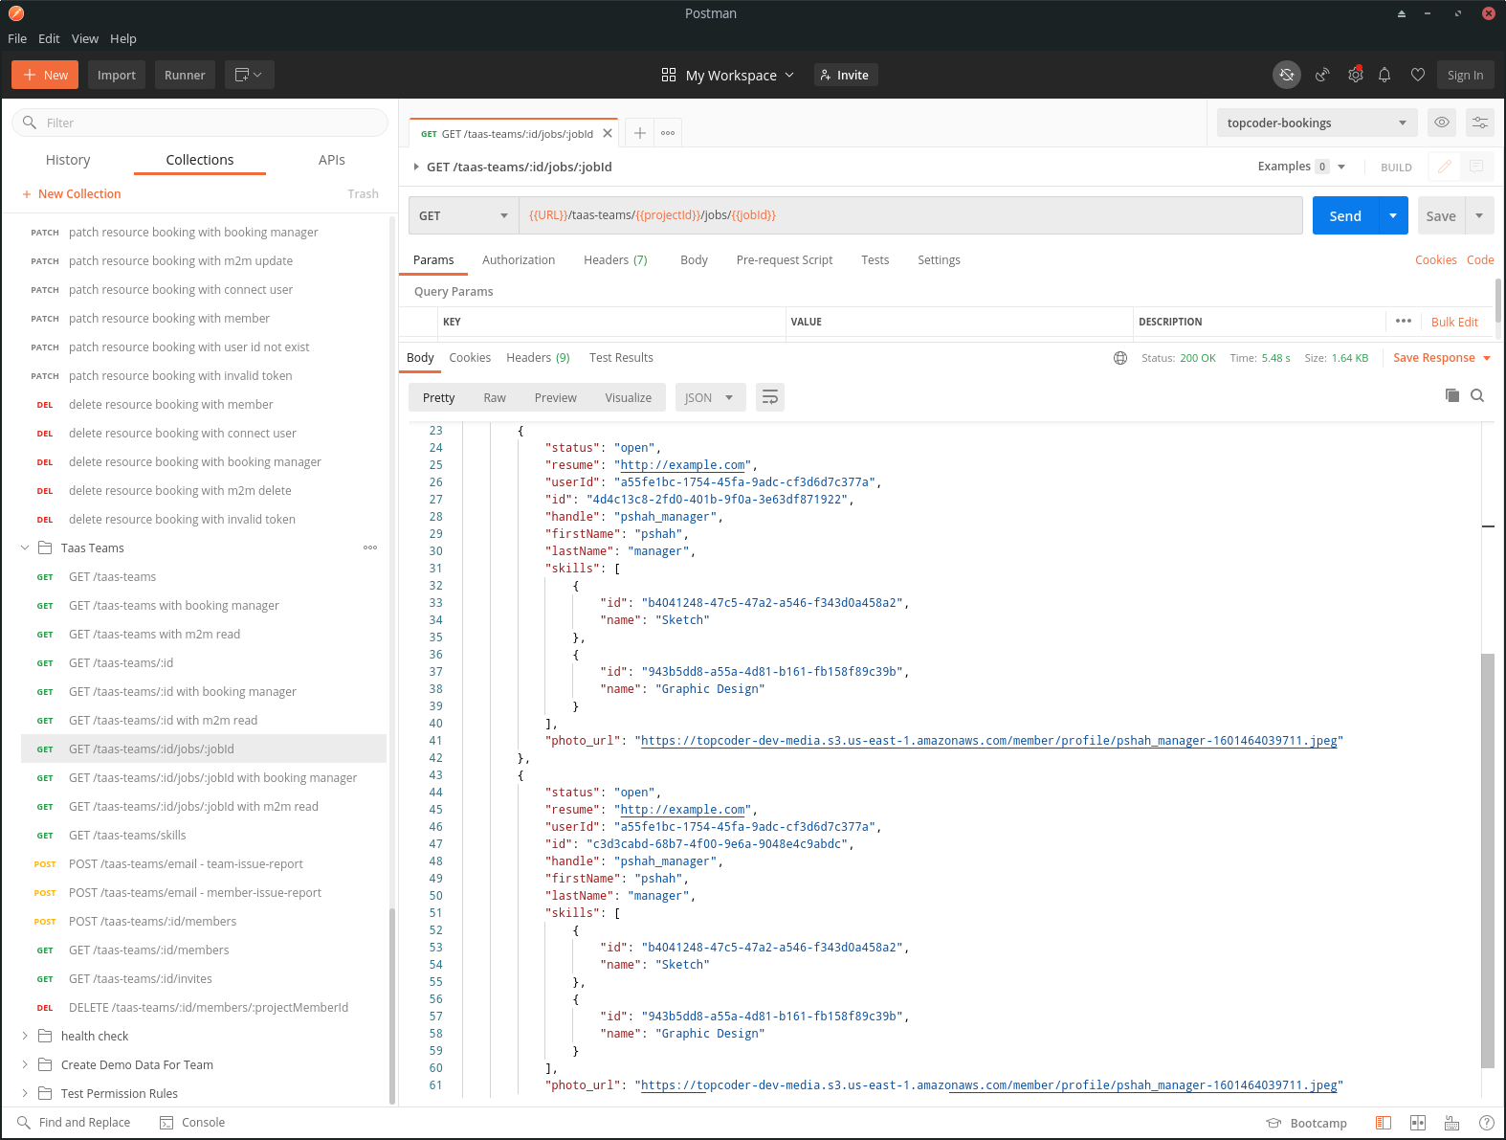Screen dimensions: 1506x1140
Task: Toggle two pane view icon in status bar
Action: click(x=1418, y=1123)
